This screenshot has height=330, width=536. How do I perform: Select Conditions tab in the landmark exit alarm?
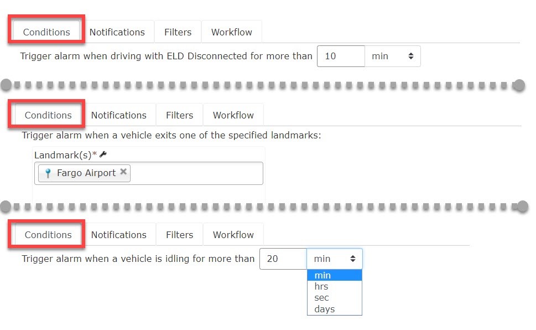tap(48, 115)
